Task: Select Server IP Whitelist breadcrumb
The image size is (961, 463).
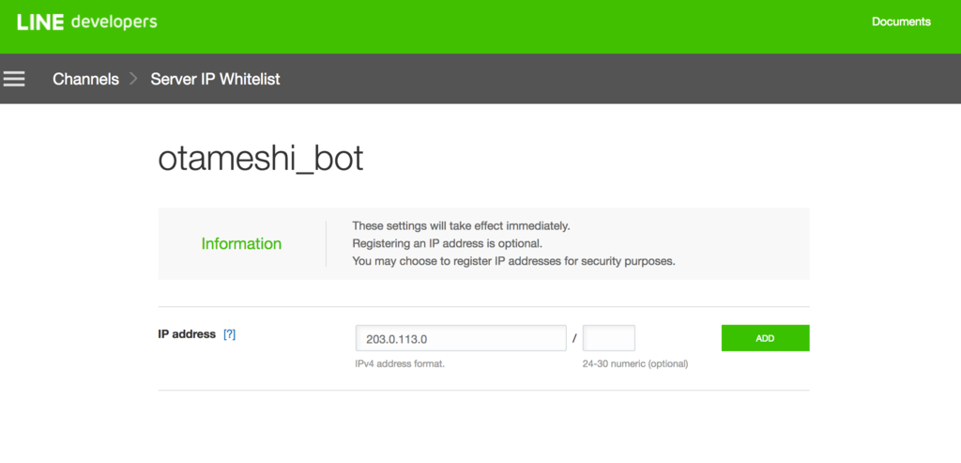Action: tap(216, 79)
